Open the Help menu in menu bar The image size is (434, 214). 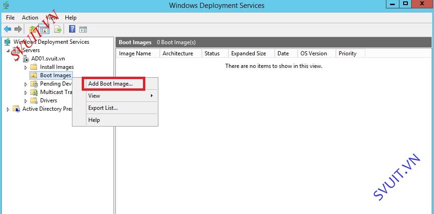[x=71, y=18]
